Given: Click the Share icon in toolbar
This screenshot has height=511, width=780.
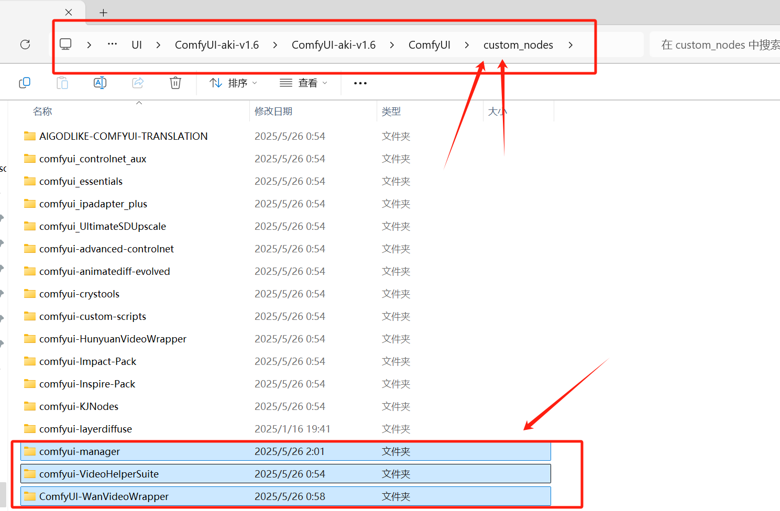Looking at the screenshot, I should [138, 83].
